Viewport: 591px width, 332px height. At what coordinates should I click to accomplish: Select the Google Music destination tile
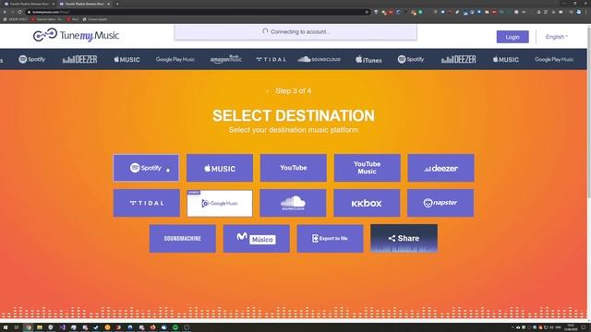tap(220, 203)
